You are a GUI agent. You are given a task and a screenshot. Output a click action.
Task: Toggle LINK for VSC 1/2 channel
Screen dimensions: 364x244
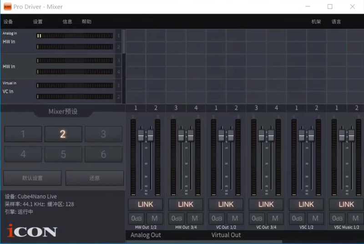pyautogui.click(x=306, y=204)
